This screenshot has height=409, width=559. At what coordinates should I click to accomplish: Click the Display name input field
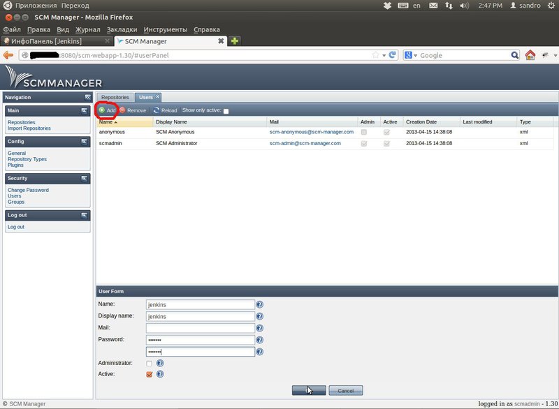(x=201, y=316)
